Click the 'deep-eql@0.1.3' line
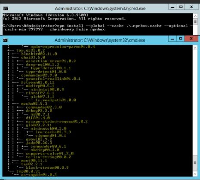This screenshot has height=180, width=200. tap(43, 64)
